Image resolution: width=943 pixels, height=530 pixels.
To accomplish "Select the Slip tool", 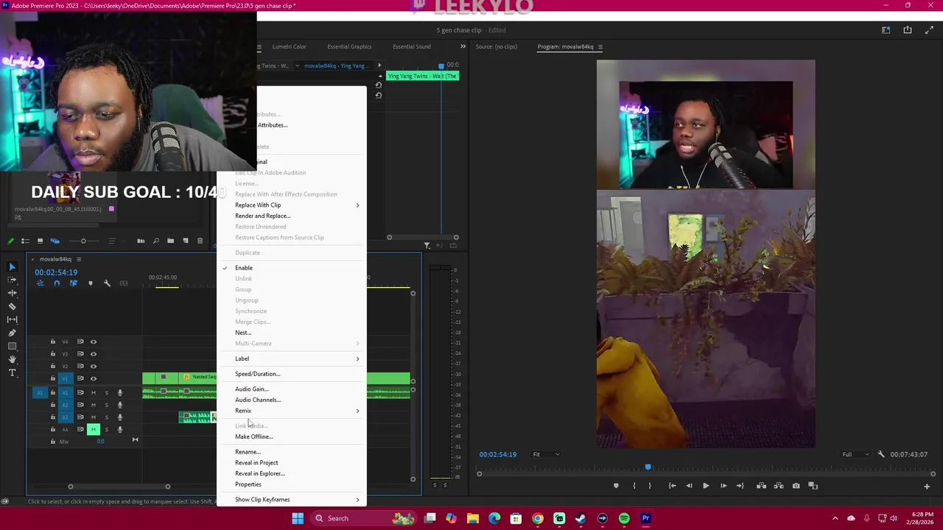I will click(12, 319).
